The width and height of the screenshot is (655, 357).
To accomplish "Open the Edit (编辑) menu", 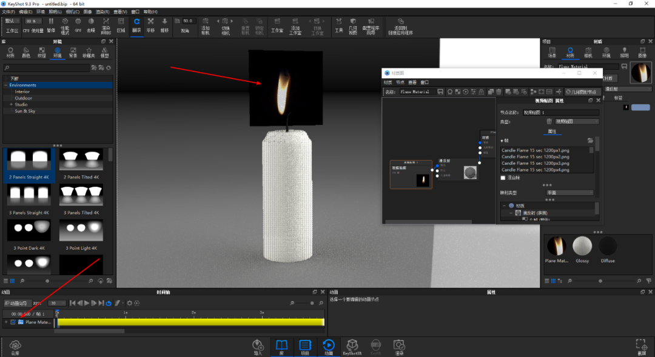I will 25,12.
